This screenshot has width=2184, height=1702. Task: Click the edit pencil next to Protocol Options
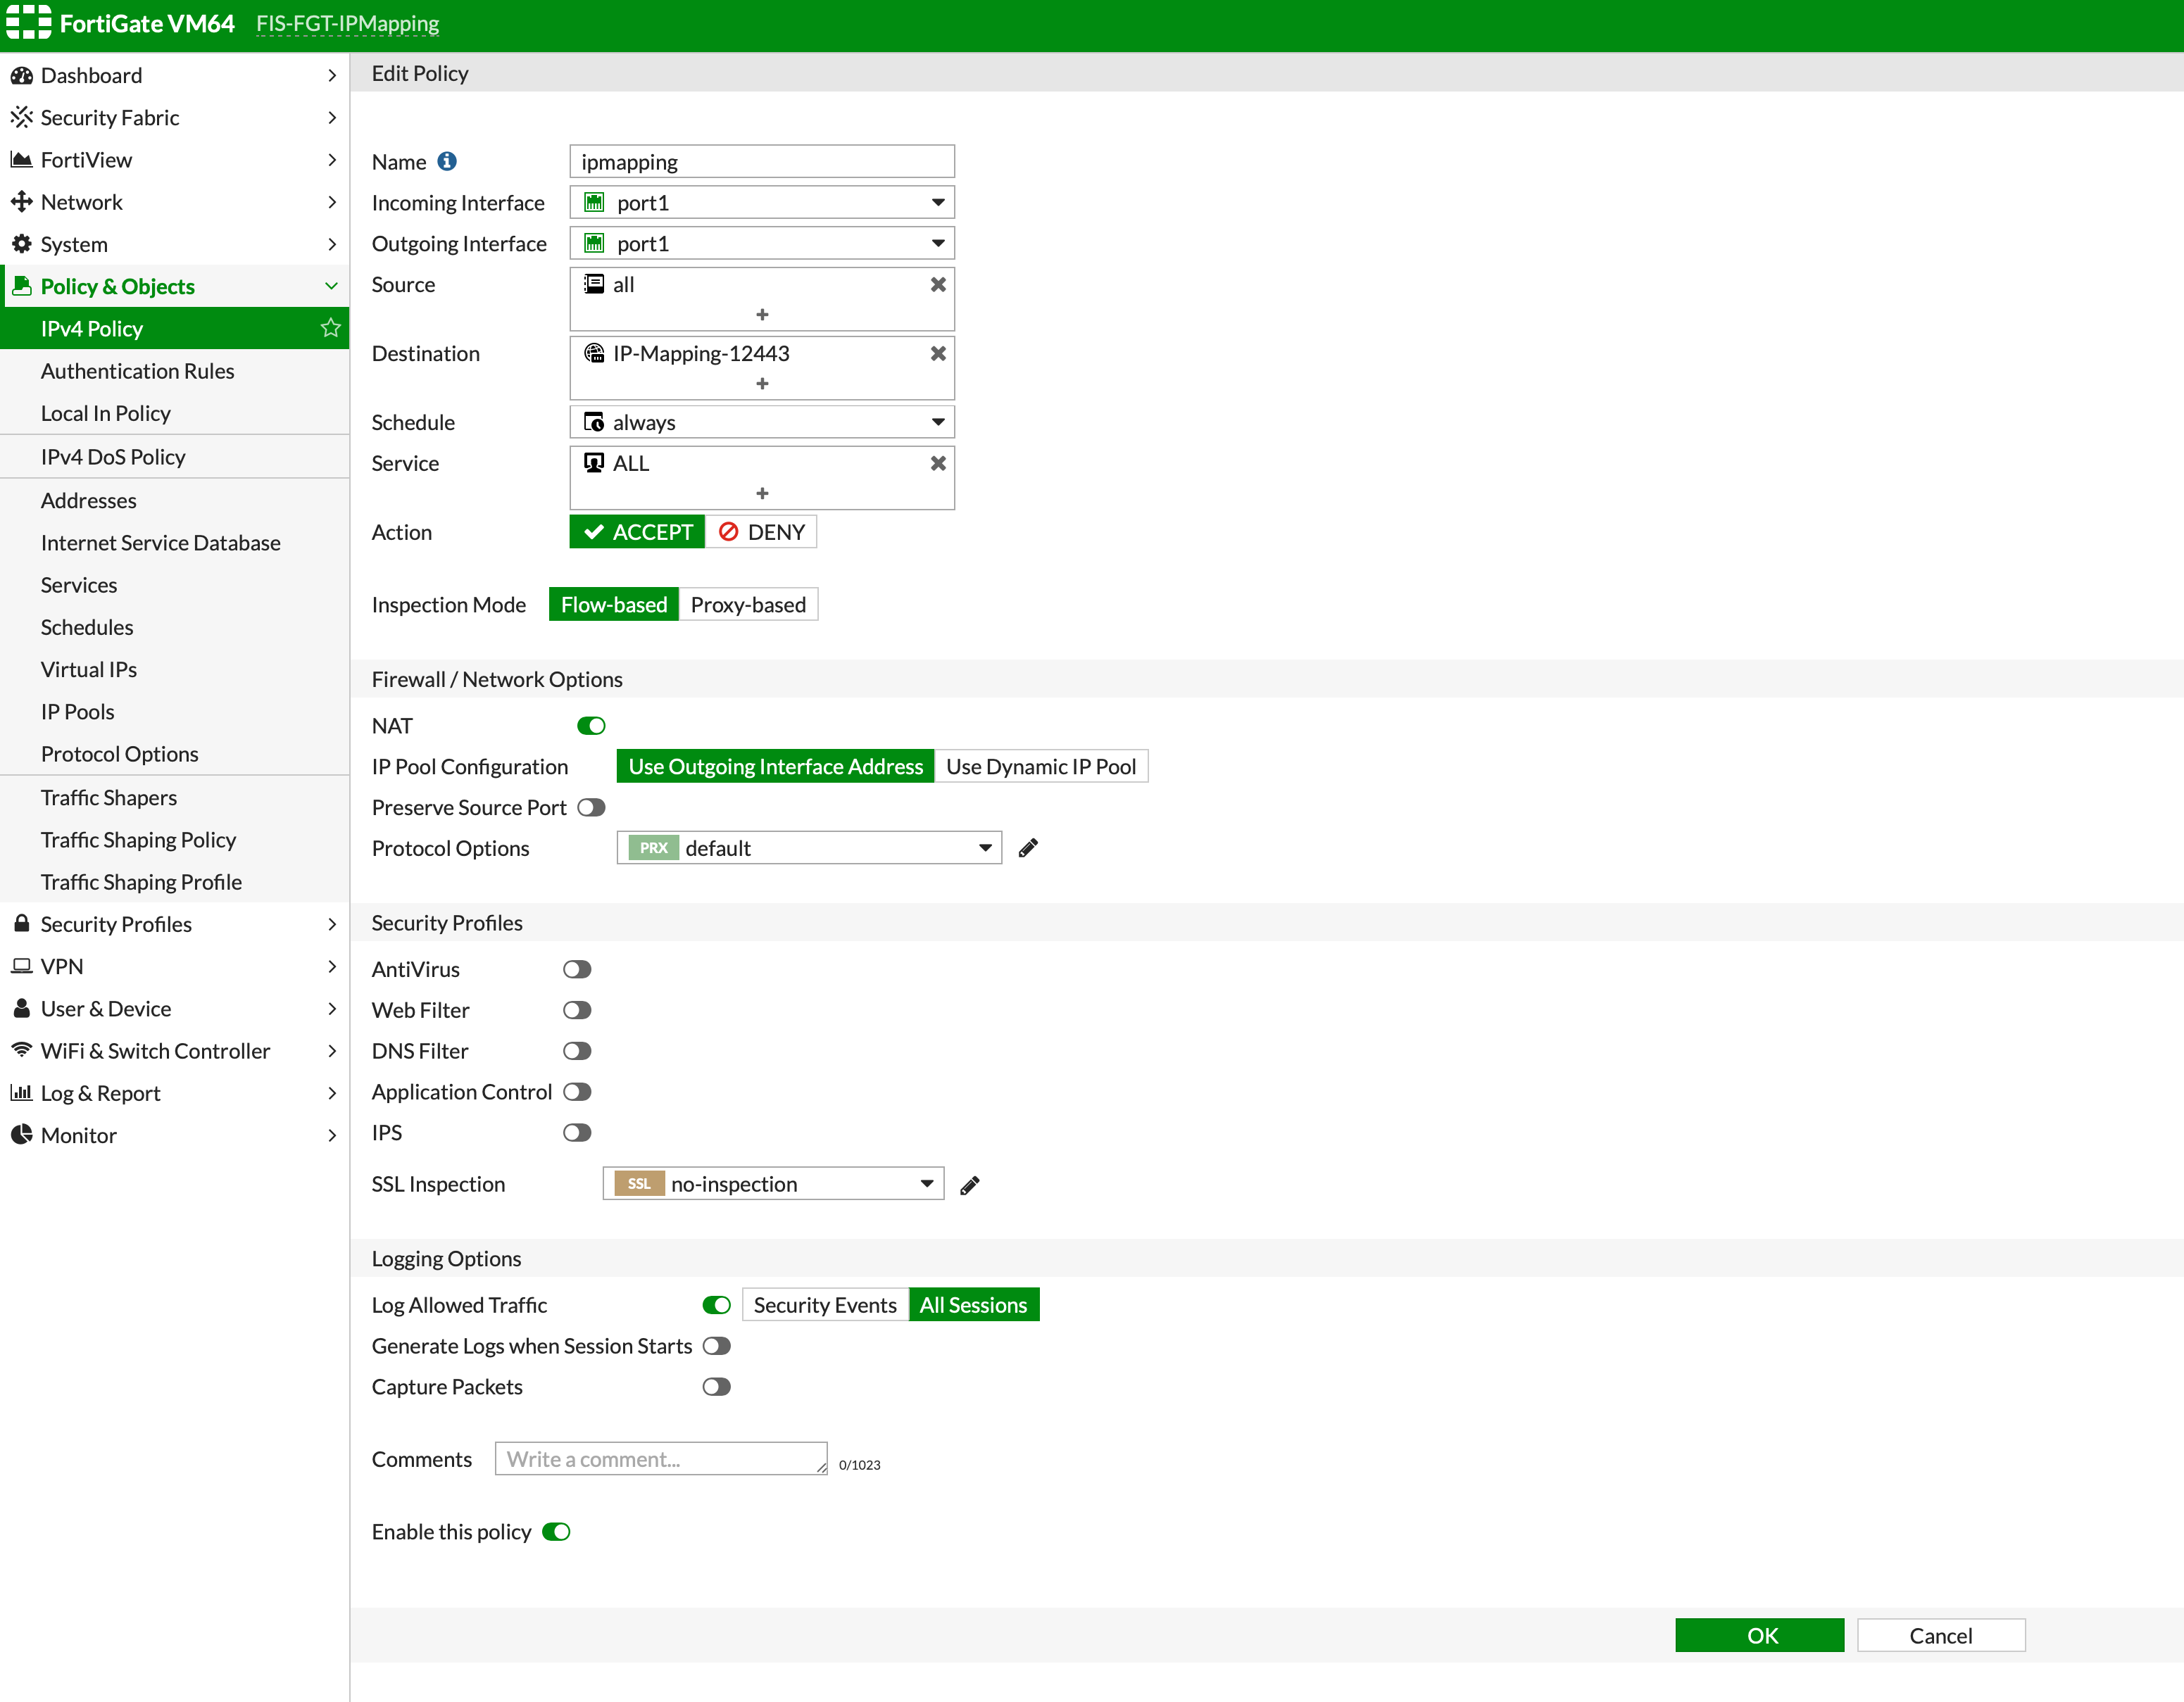click(x=1028, y=847)
